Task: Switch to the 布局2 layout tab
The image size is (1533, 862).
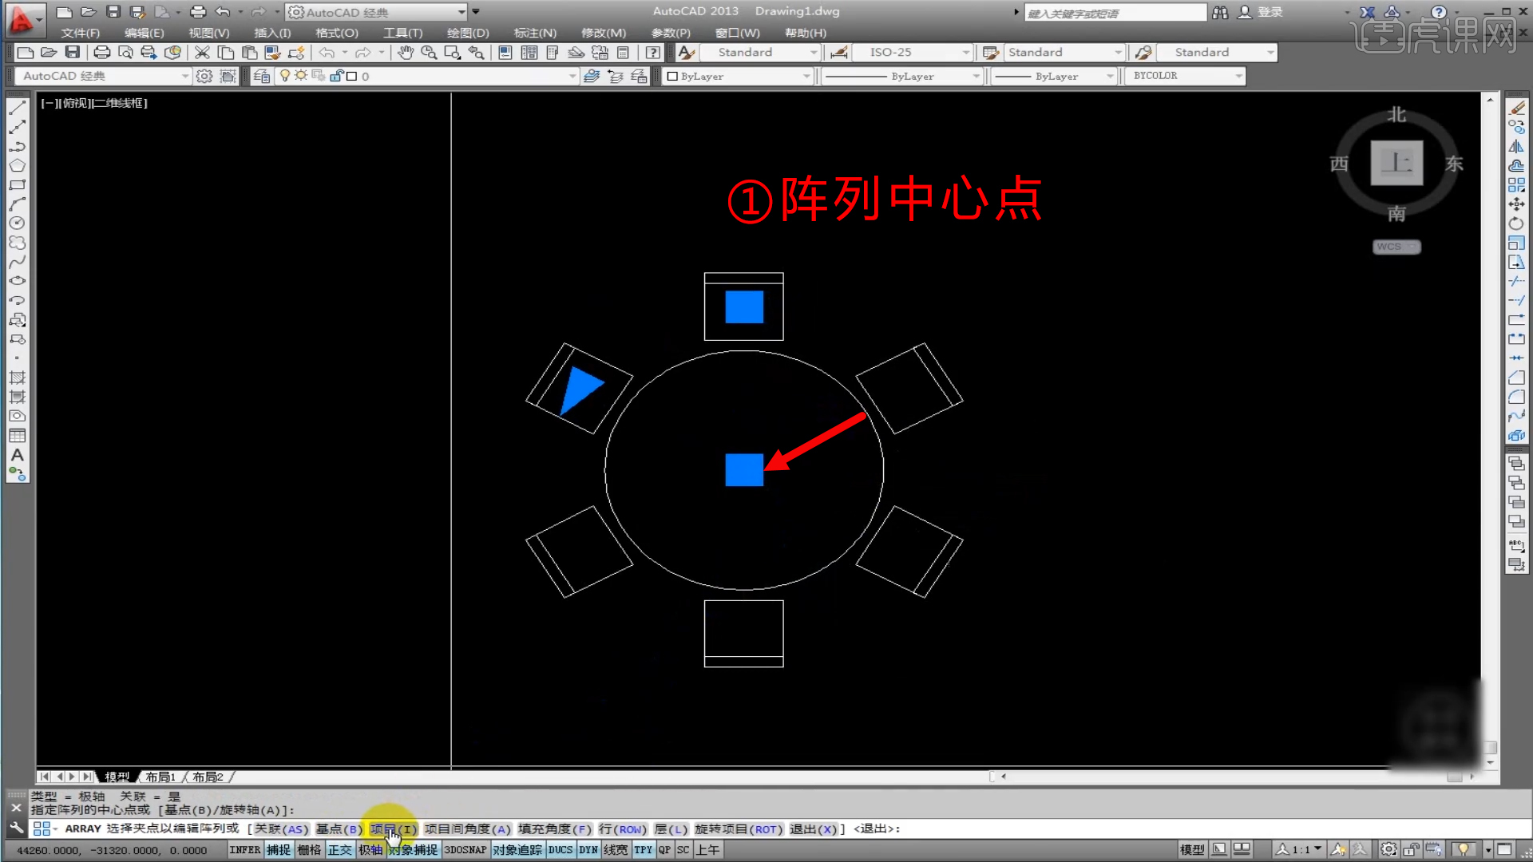Action: point(208,777)
